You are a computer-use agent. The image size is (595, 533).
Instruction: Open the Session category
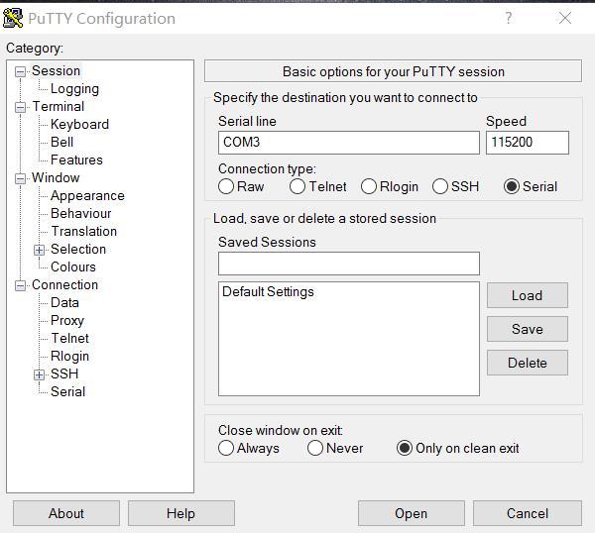coord(56,71)
